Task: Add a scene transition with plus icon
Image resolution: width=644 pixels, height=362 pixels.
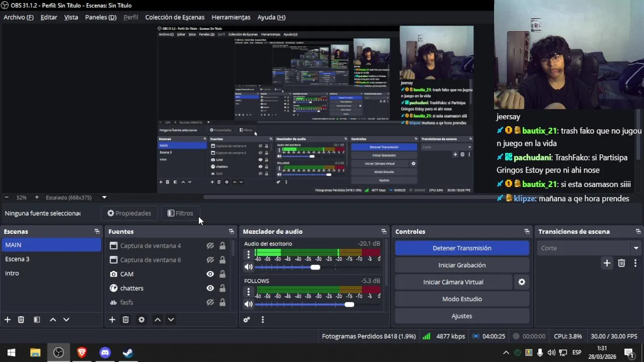Action: [607, 263]
